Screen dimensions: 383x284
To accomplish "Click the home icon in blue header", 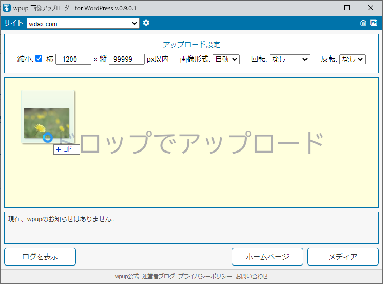I will (x=363, y=23).
